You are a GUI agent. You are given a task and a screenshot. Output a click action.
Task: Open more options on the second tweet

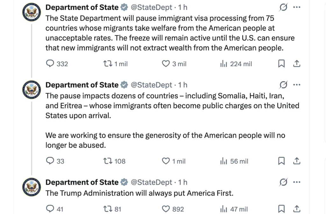pos(297,85)
